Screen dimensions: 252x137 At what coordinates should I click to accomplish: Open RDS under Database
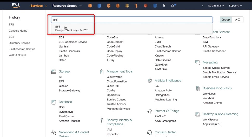click(x=62, y=107)
